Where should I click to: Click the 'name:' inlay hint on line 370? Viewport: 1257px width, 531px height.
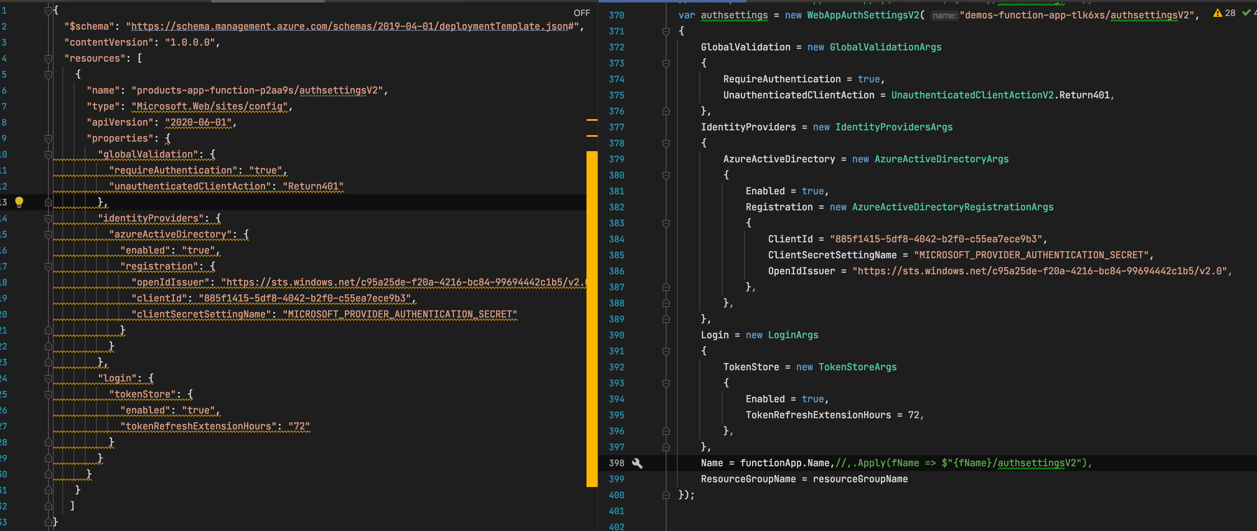click(x=944, y=15)
